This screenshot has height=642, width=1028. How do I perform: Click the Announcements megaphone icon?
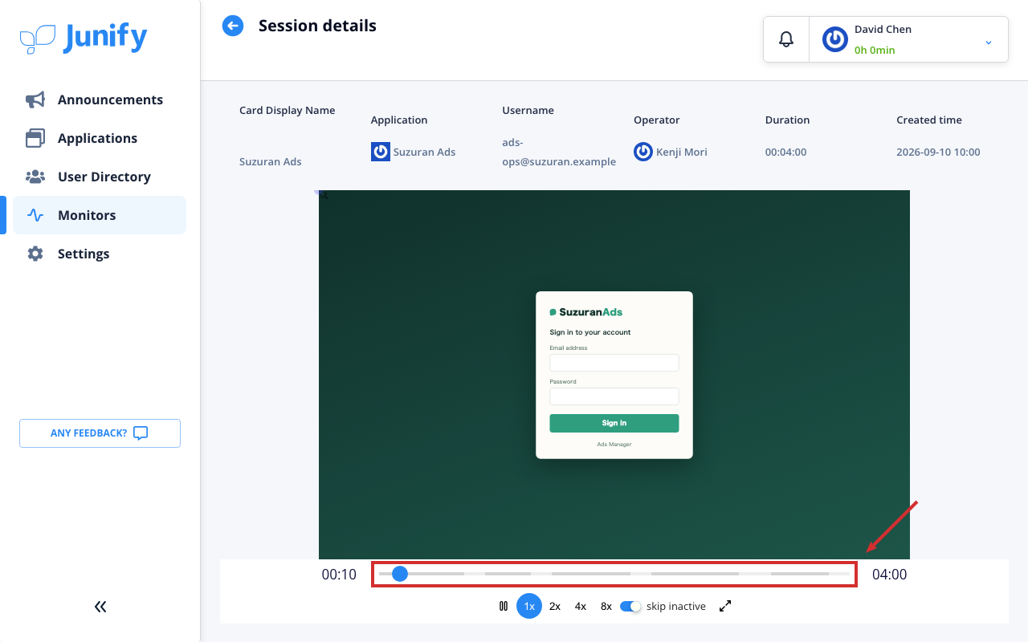35,100
